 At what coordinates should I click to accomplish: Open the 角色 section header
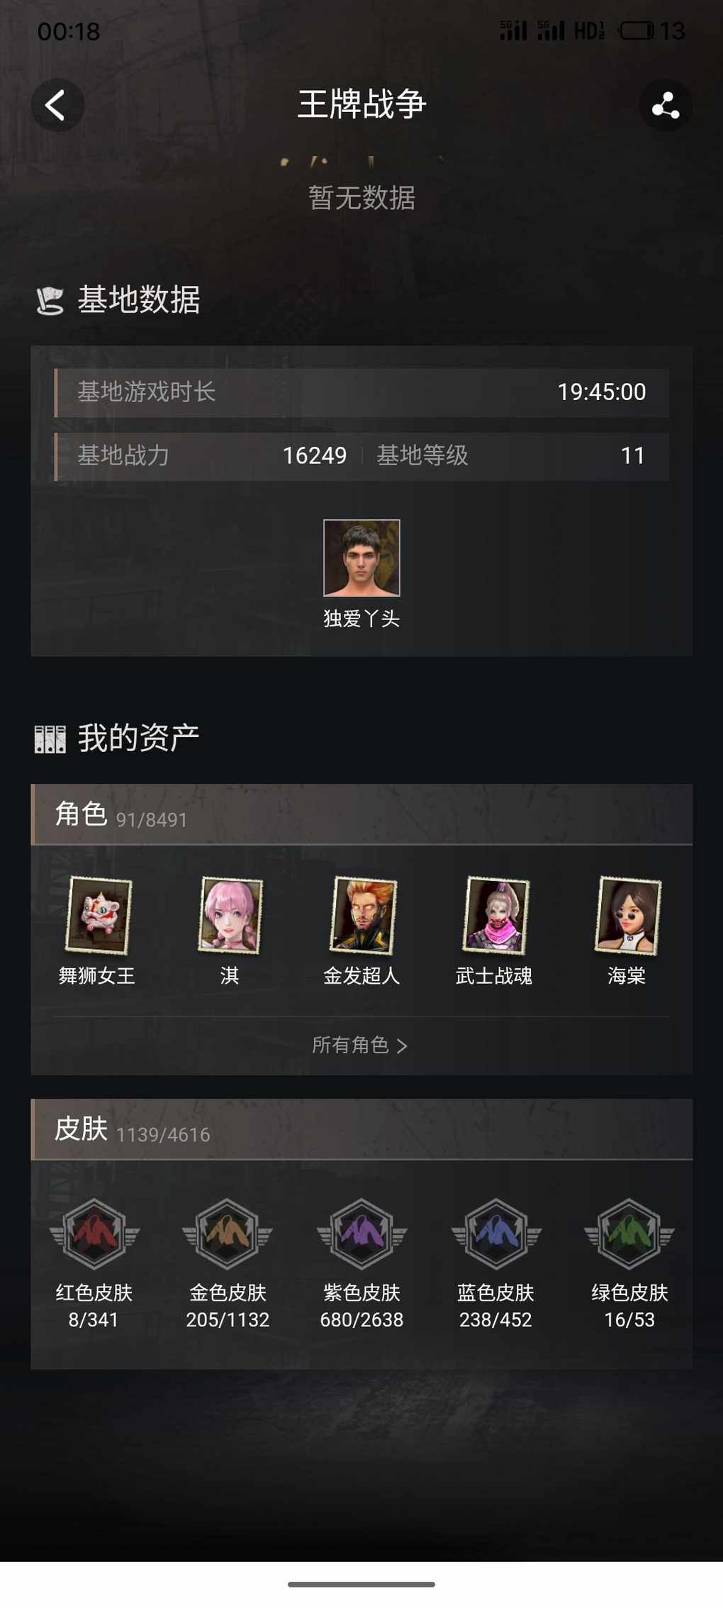click(x=361, y=814)
